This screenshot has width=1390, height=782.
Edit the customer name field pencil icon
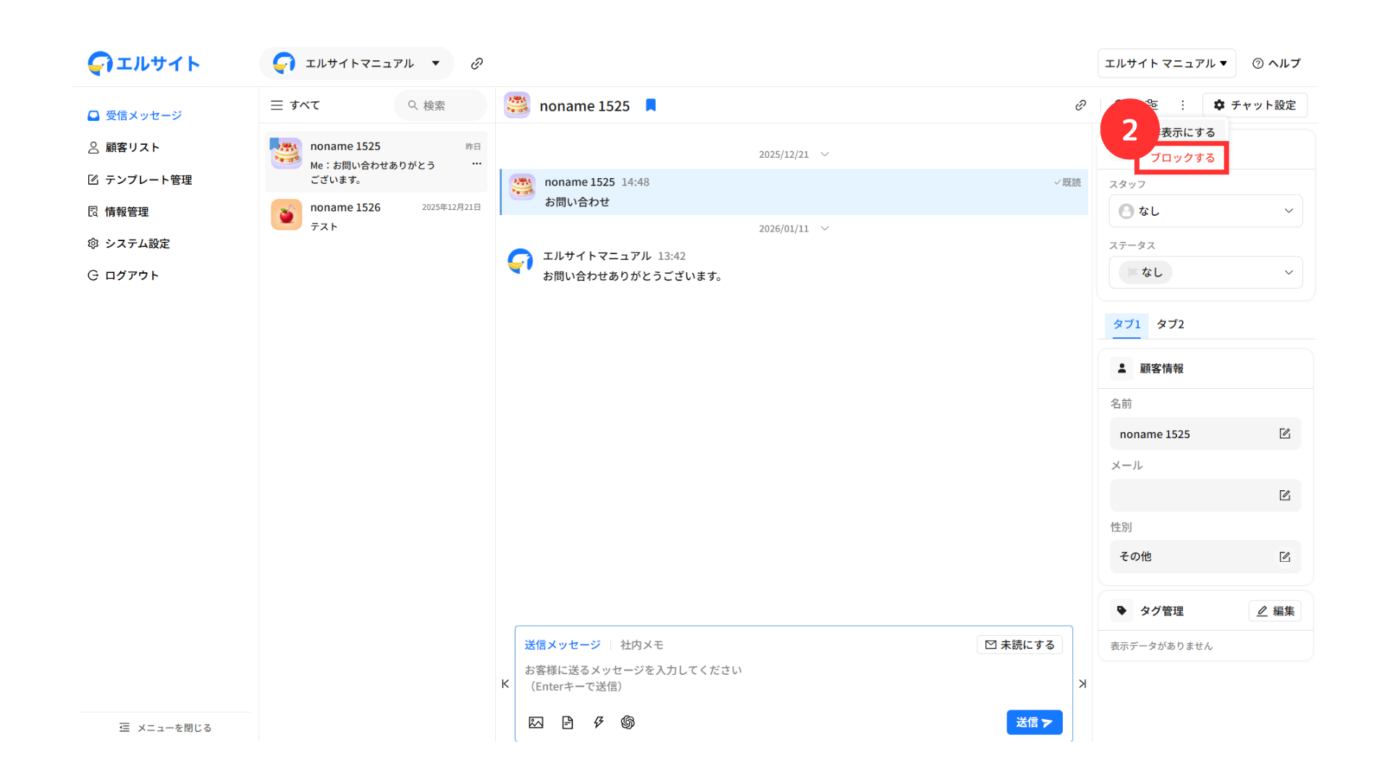1284,434
